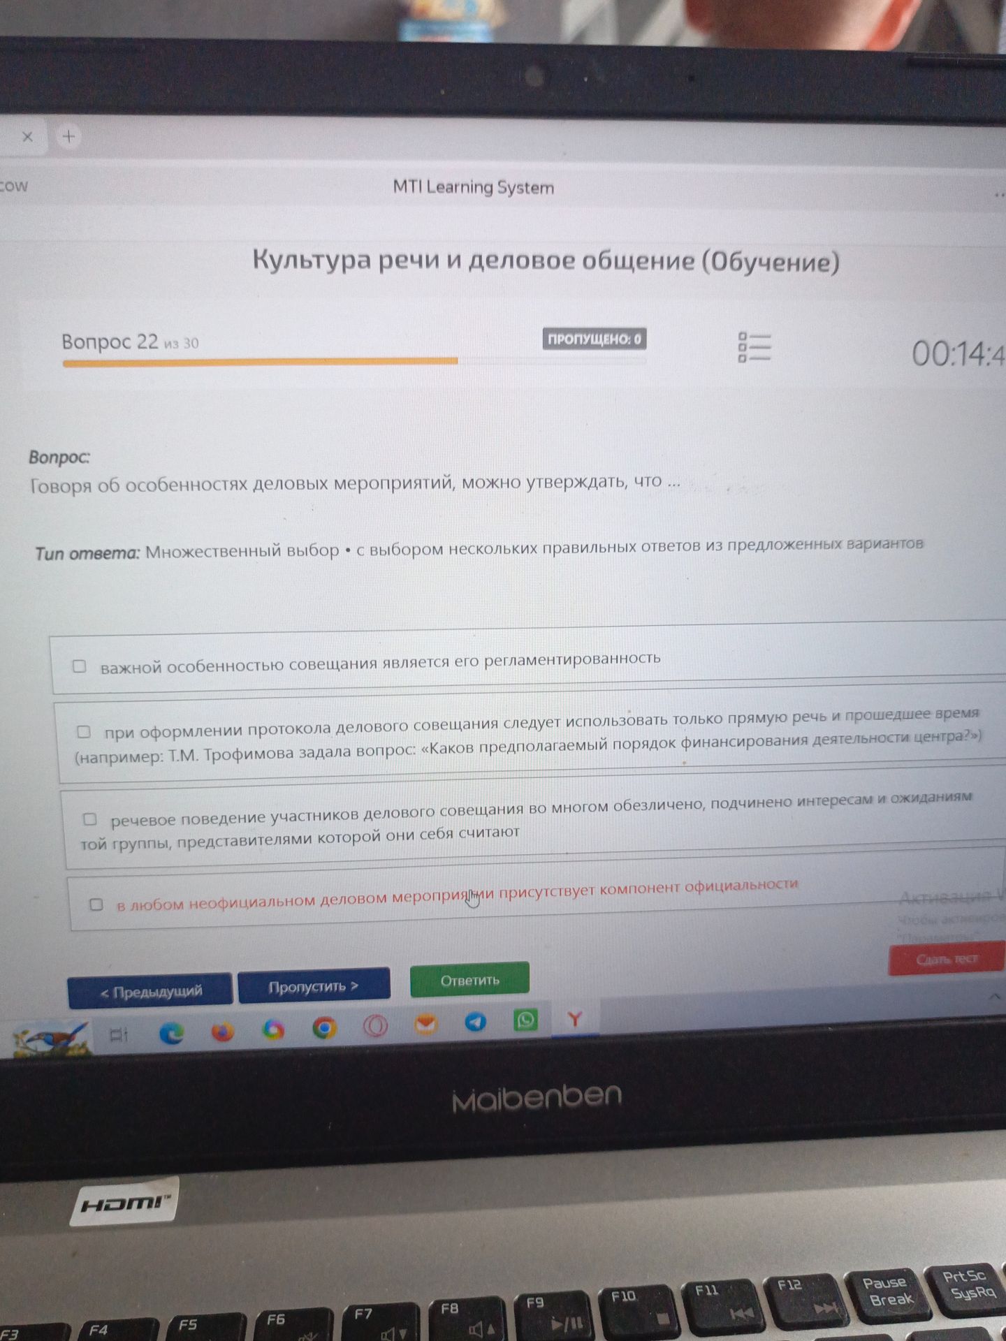Click the red Сдать тест button
This screenshot has width=1006, height=1341.
[x=947, y=959]
